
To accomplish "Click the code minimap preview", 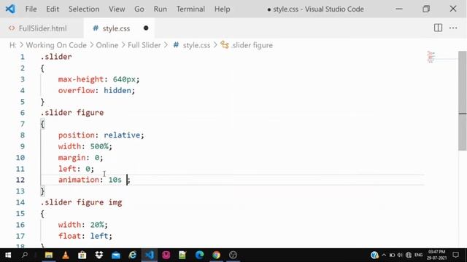I will coord(431,57).
